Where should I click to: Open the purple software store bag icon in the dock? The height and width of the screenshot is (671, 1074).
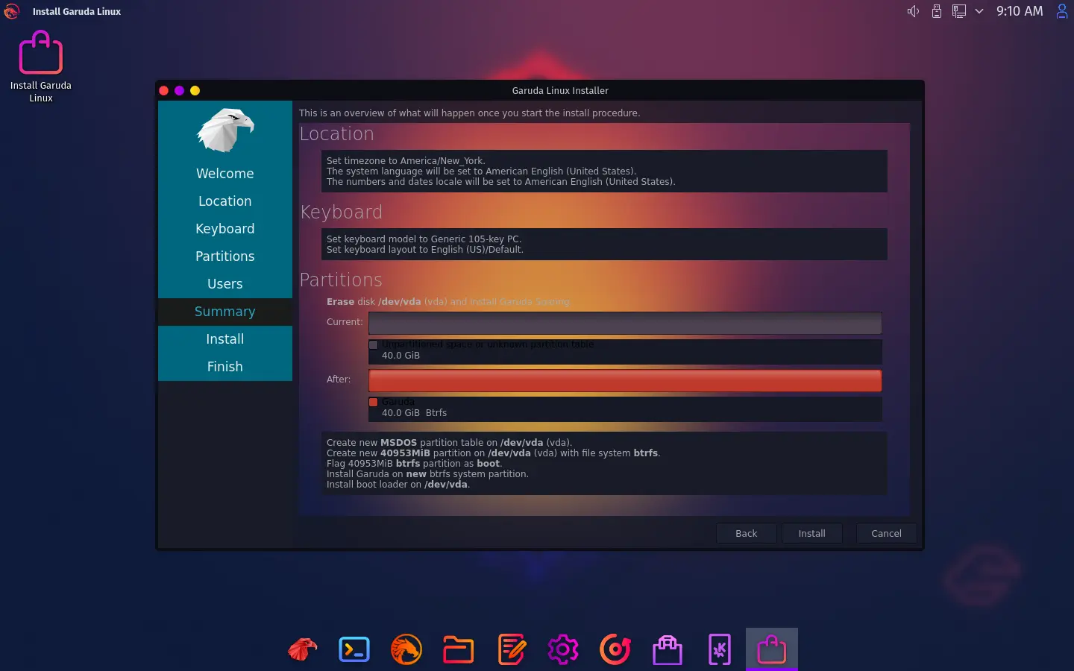pyautogui.click(x=668, y=649)
